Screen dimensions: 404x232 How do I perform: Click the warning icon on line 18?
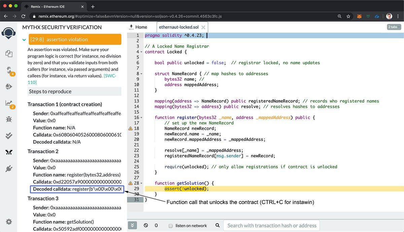coord(130,128)
